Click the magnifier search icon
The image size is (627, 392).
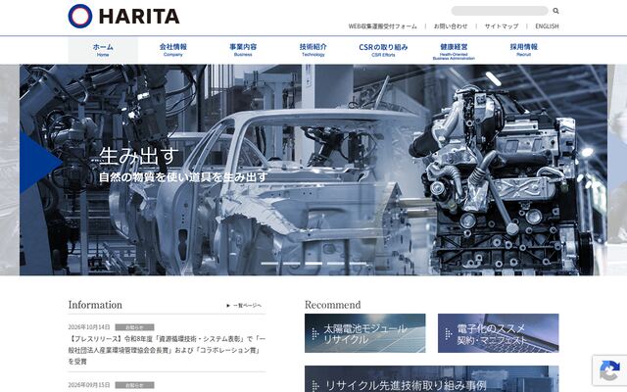click(x=555, y=11)
